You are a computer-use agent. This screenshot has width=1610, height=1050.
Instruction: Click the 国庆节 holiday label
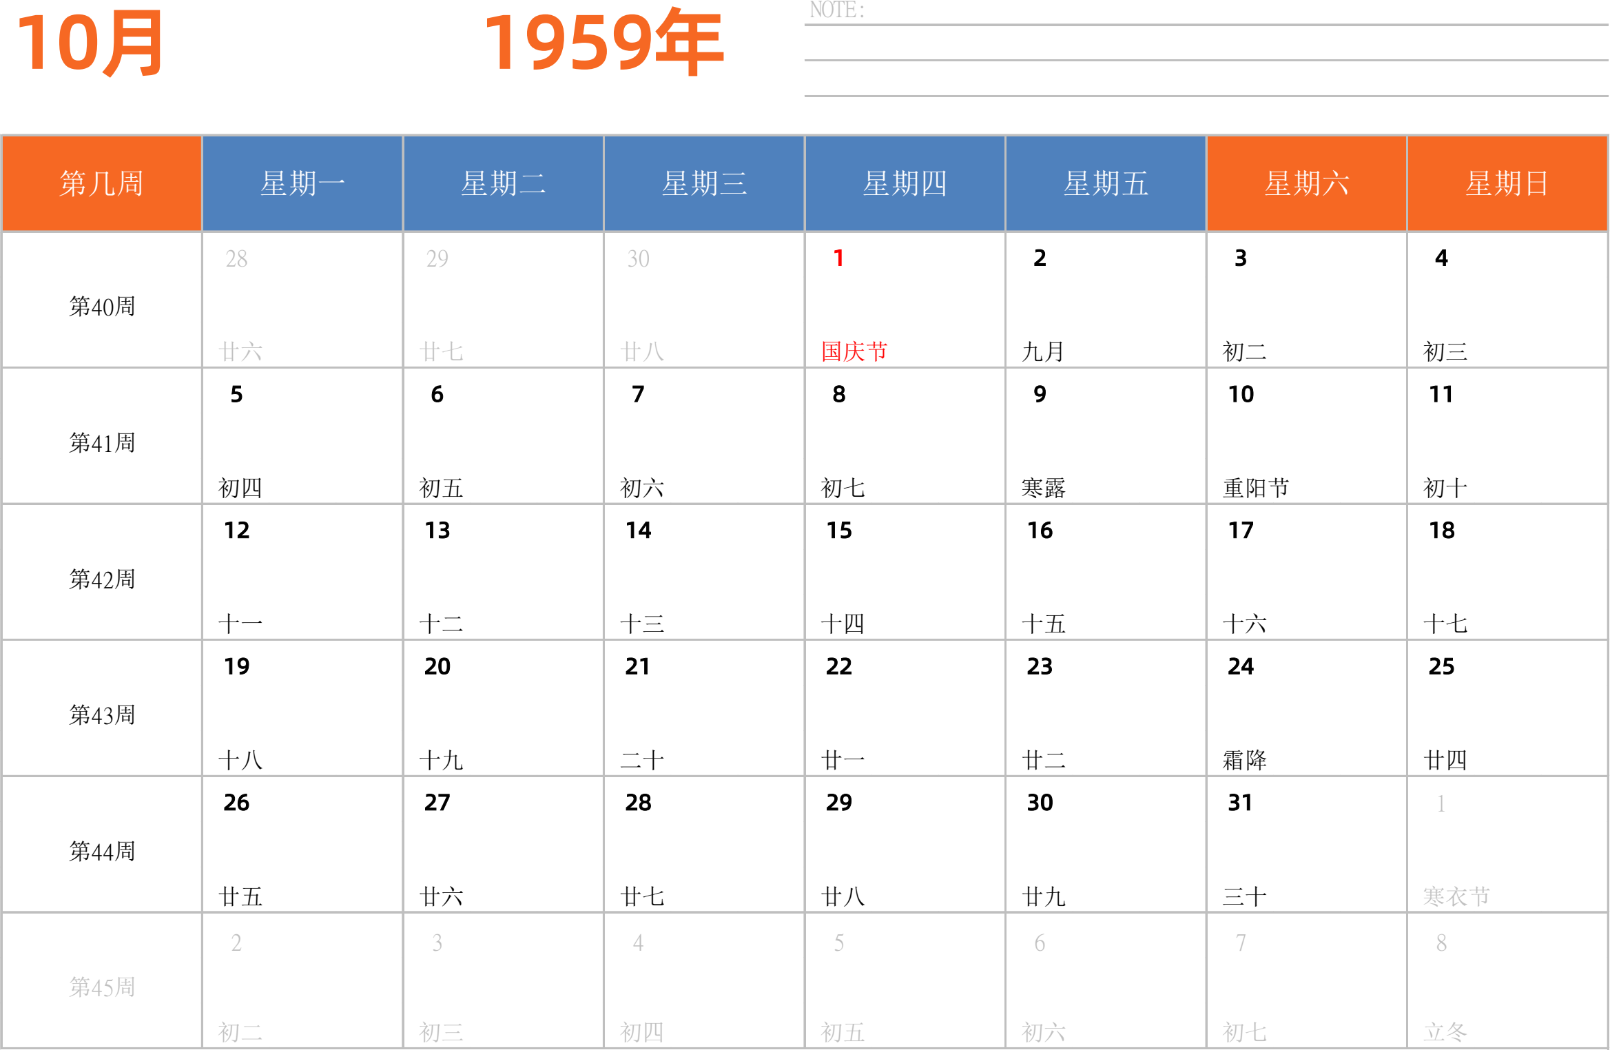[x=854, y=351]
